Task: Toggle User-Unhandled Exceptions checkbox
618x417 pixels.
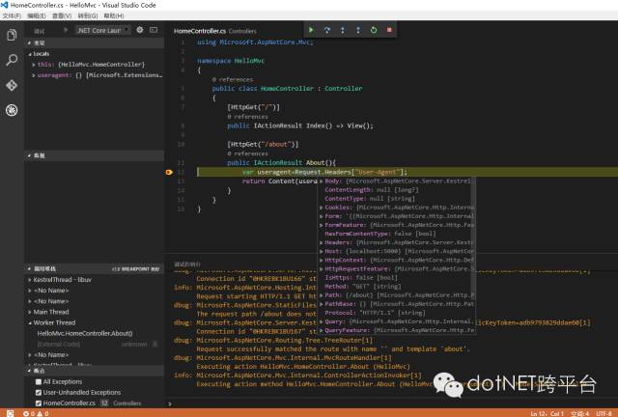Action: 39,393
